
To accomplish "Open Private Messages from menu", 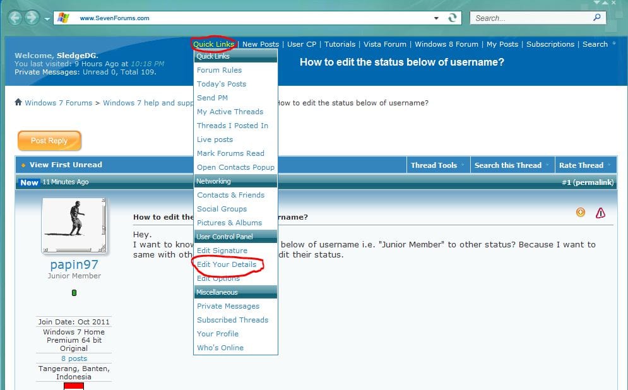I will (228, 306).
